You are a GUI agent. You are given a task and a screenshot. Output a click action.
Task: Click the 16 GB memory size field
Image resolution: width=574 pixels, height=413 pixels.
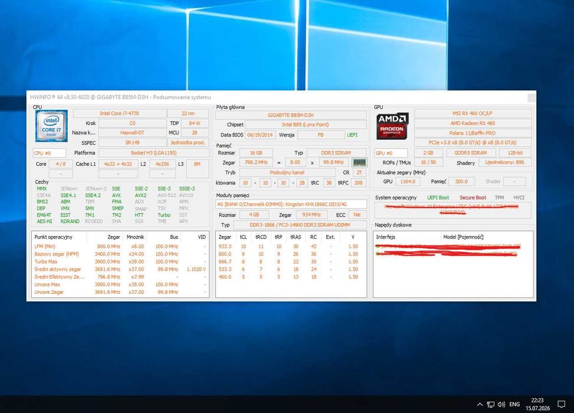pos(256,153)
